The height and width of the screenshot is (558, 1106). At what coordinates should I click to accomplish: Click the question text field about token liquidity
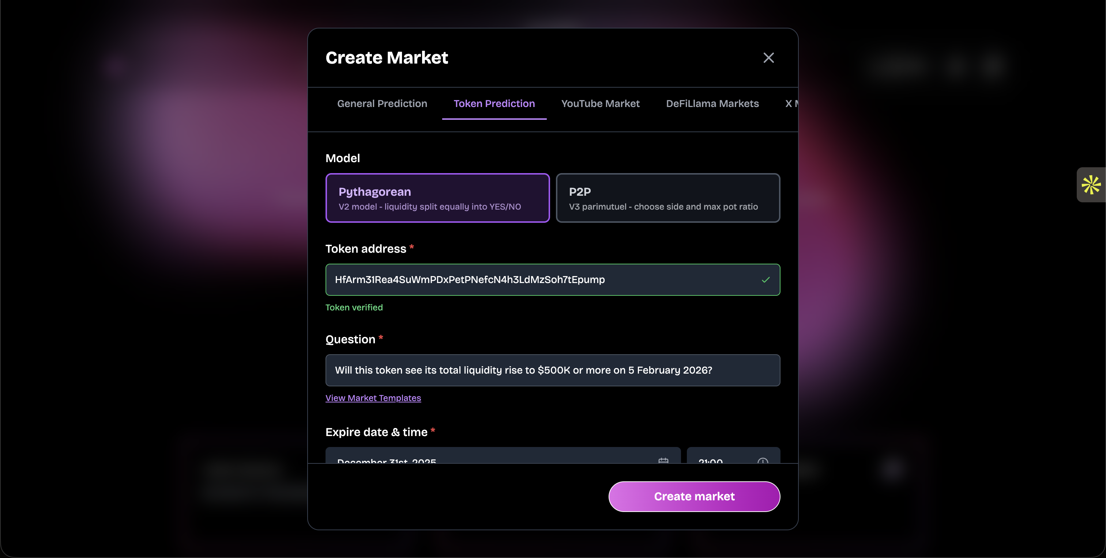552,370
